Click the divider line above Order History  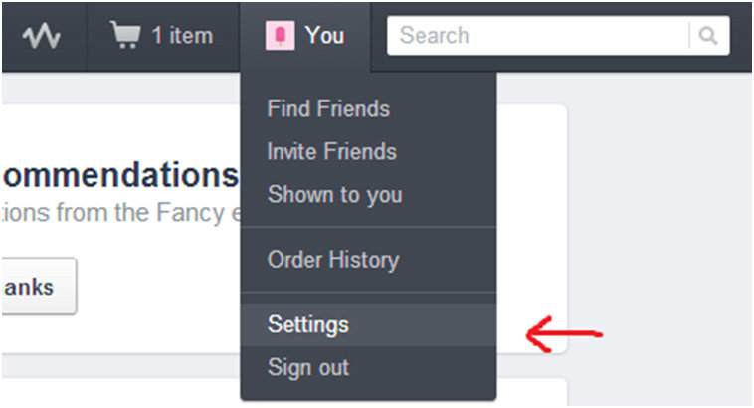click(x=368, y=227)
